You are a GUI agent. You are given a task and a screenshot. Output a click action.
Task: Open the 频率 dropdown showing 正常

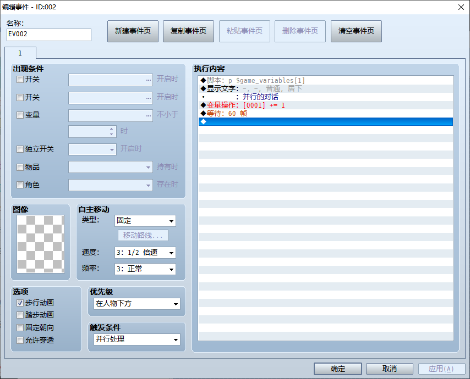[x=145, y=269]
